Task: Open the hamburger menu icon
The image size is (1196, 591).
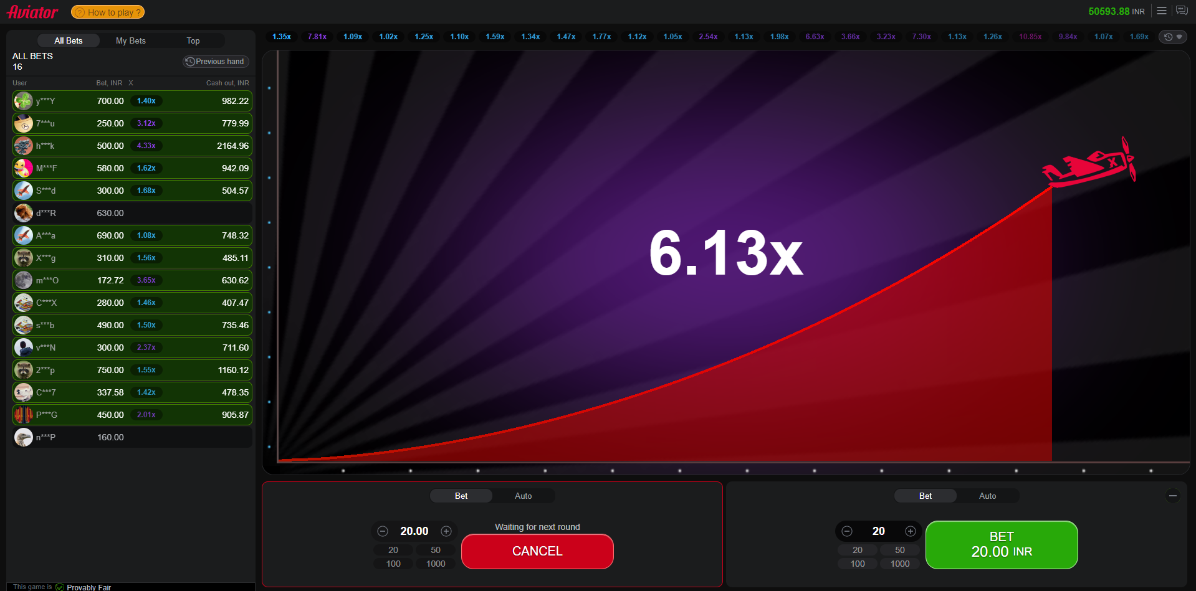Action: point(1162,11)
